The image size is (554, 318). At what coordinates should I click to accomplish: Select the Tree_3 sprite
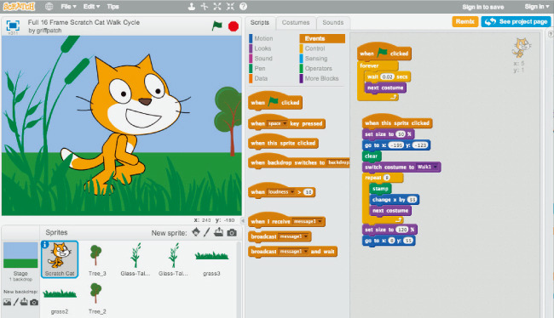97,260
